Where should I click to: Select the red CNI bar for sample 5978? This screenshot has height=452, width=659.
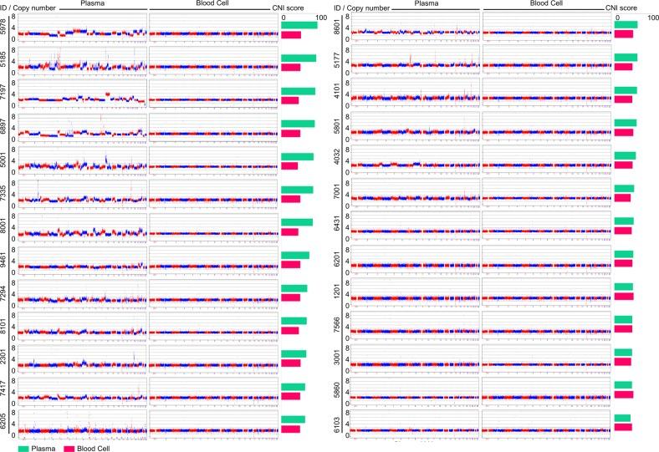point(291,35)
